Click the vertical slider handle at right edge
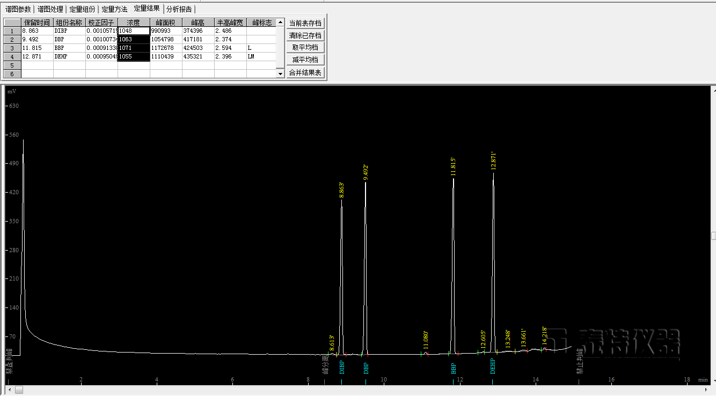 [x=713, y=236]
